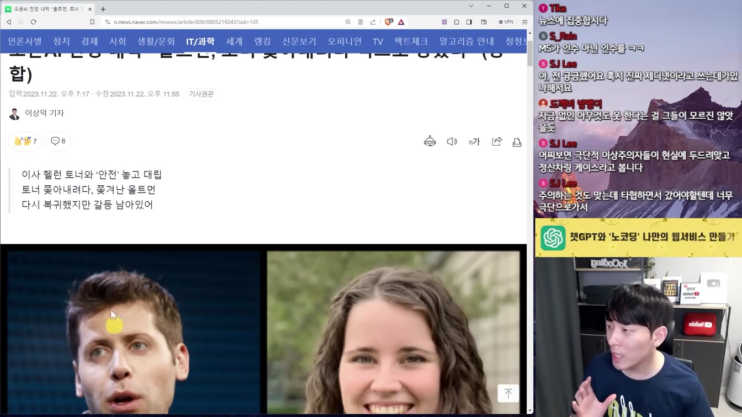Screen dimensions: 742x417
Task: Open the 언론사별 menu item
Action: coord(25,41)
